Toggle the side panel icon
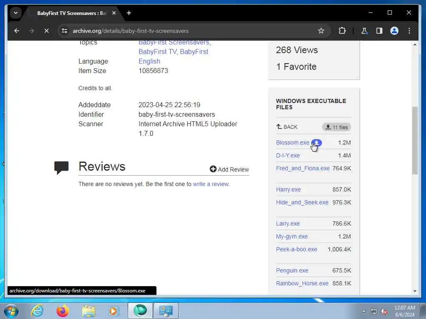The image size is (426, 319). coord(379,31)
